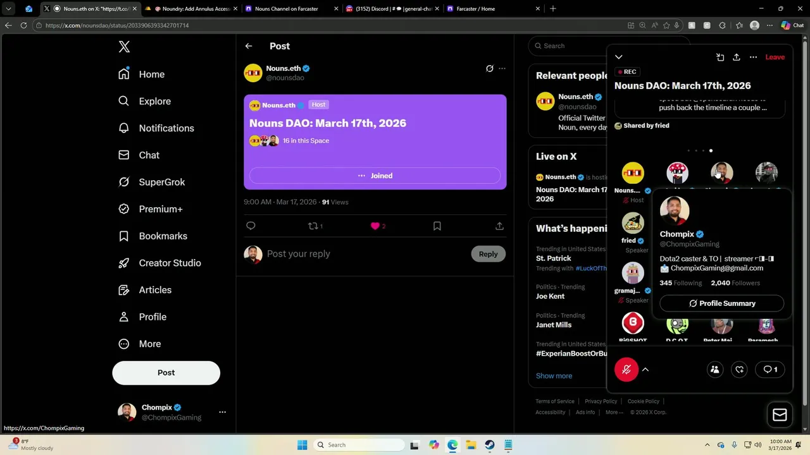Open the BIGSHOT listener avatar
Image resolution: width=810 pixels, height=455 pixels.
[x=633, y=324]
